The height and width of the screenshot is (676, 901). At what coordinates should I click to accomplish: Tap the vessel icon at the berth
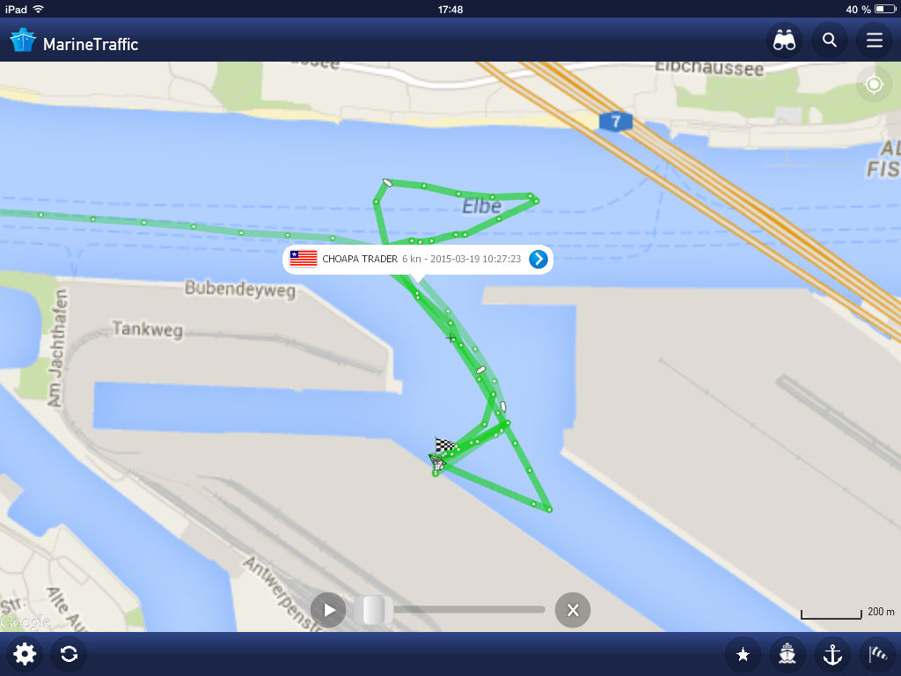pos(438,463)
